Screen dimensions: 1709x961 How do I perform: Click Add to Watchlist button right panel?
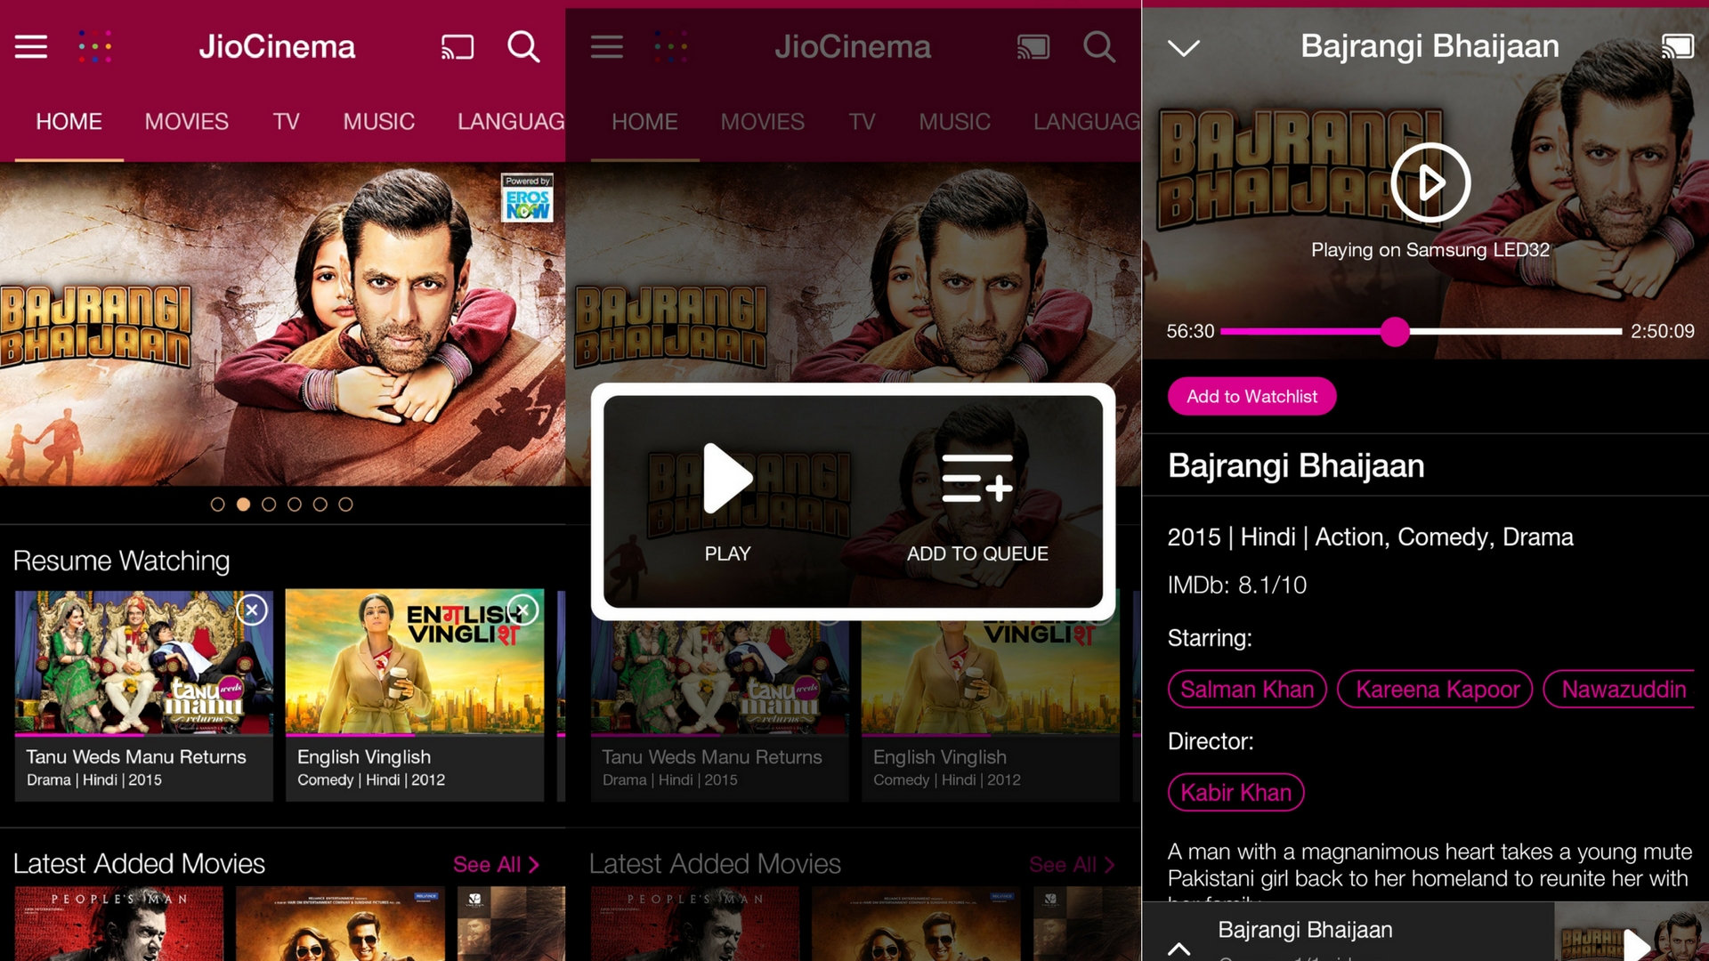(1251, 395)
